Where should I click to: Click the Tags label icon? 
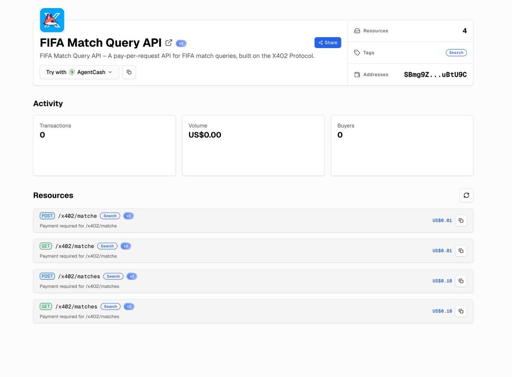[357, 52]
